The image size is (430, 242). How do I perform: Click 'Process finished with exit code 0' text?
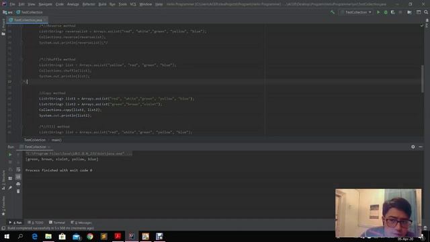pyautogui.click(x=58, y=170)
